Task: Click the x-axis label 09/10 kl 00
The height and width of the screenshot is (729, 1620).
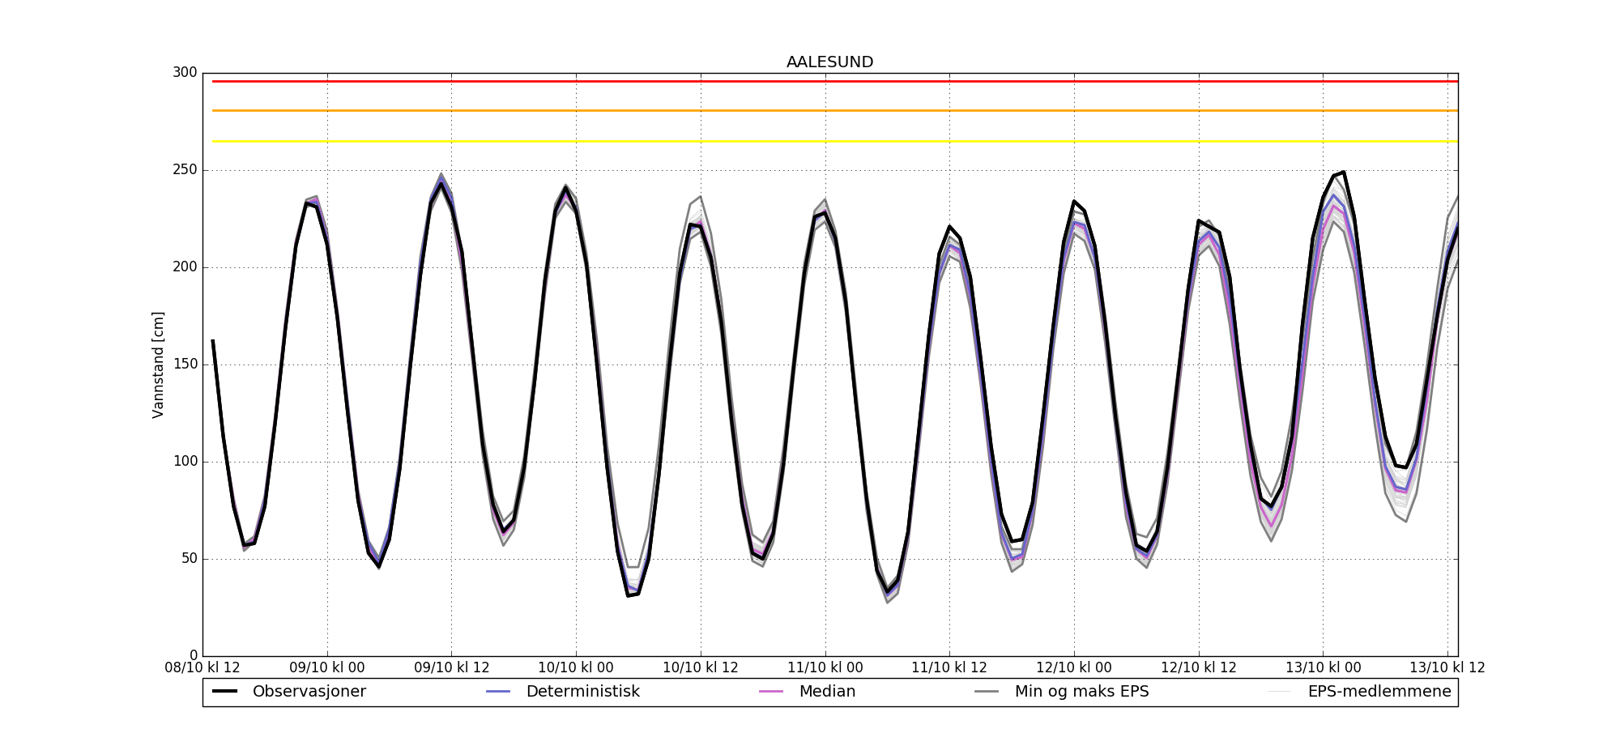Action: click(x=327, y=668)
